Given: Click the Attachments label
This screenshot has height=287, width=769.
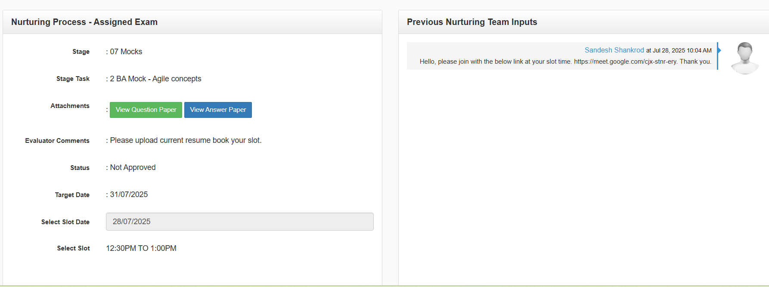Looking at the screenshot, I should [x=70, y=106].
